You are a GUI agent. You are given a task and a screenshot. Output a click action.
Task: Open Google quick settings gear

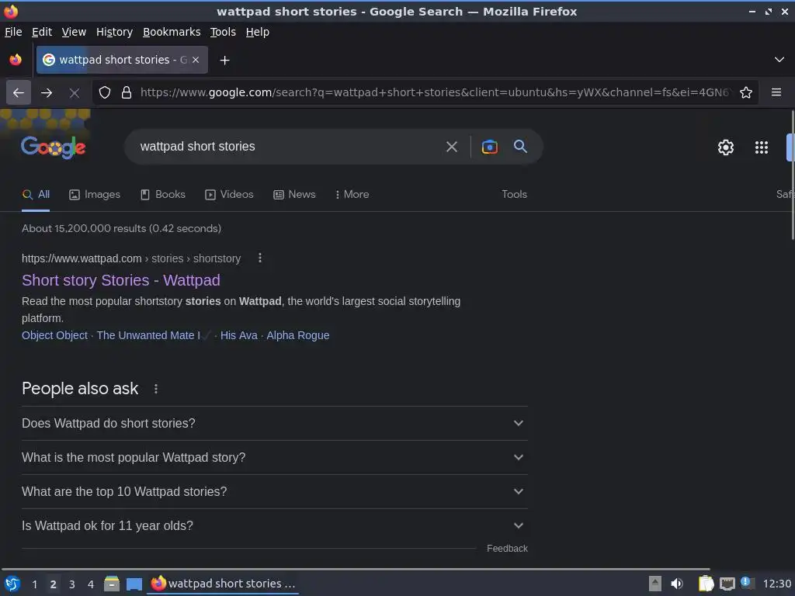tap(726, 147)
